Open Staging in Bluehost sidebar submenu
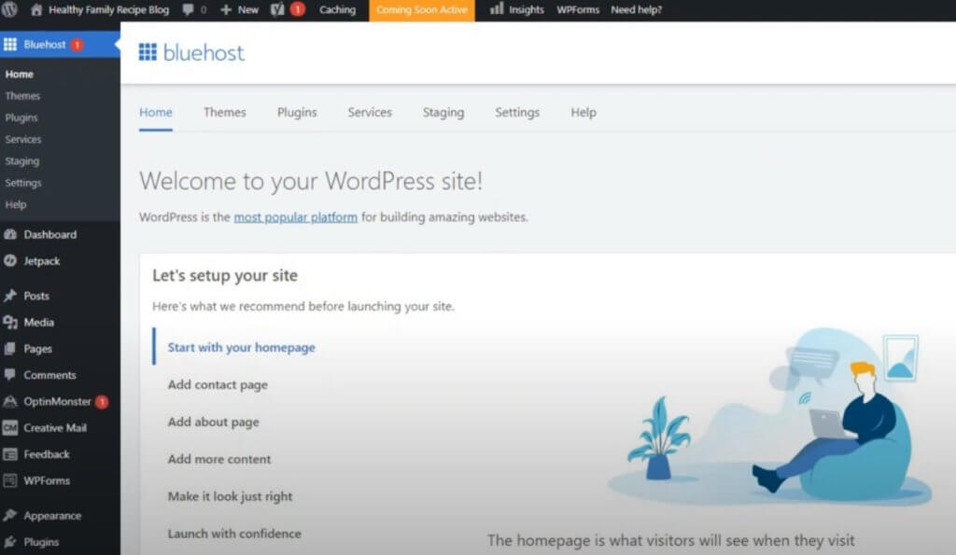The width and height of the screenshot is (956, 555). [x=22, y=160]
